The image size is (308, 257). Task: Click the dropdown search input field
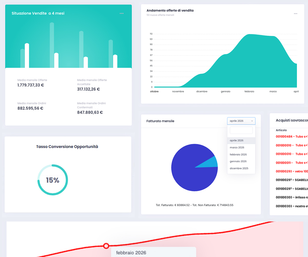pos(241,130)
